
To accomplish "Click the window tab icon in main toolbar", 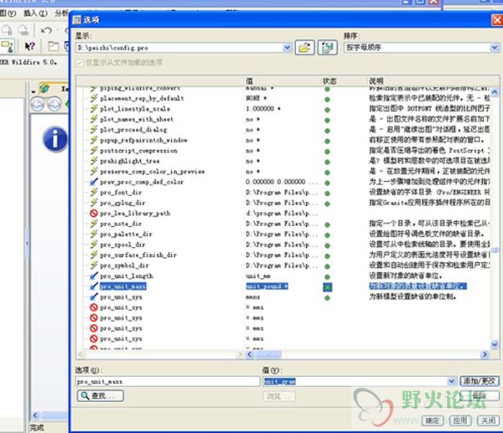I will point(53,47).
